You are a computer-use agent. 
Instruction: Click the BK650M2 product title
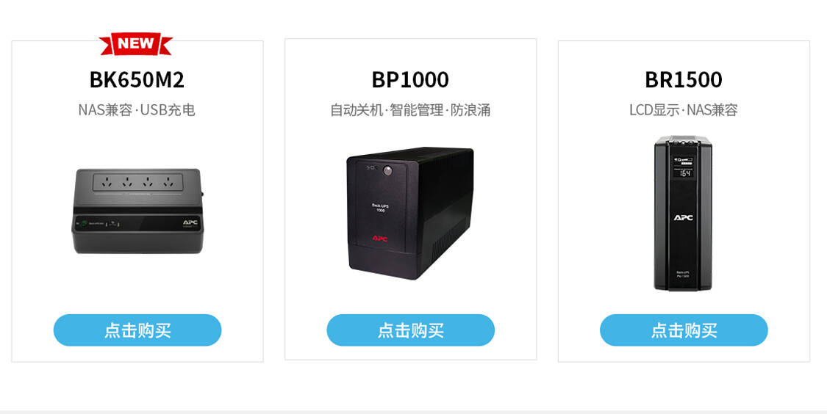coord(137,79)
